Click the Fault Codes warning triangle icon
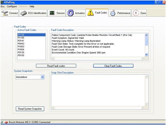 click(90, 12)
